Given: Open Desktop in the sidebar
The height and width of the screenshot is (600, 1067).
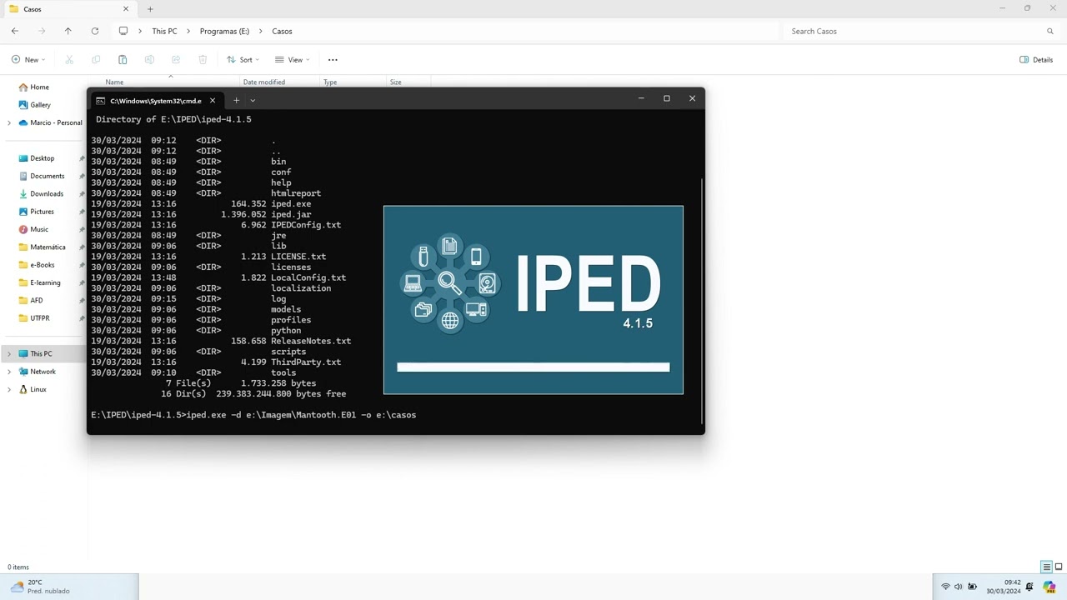Looking at the screenshot, I should [x=42, y=158].
